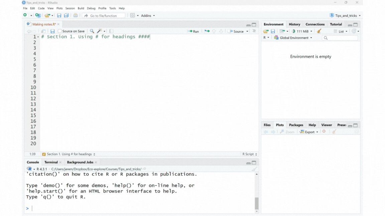Click the editor Save disk icon
This screenshot has height=216, width=385.
[52, 31]
